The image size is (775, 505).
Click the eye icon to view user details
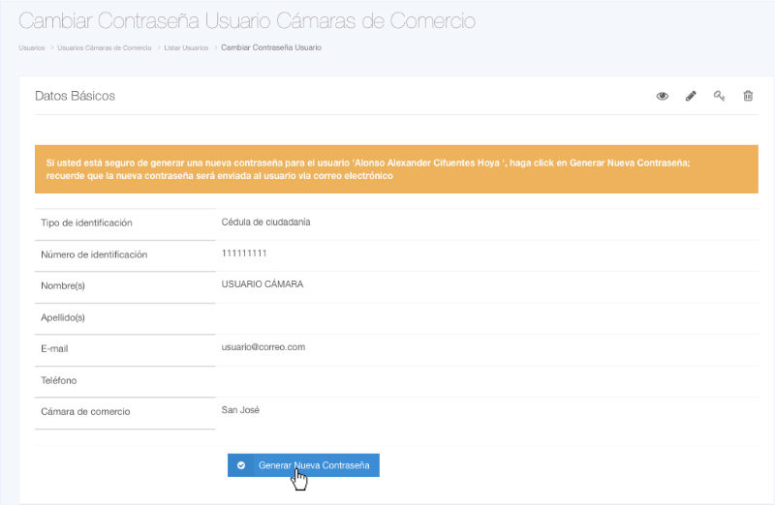(663, 97)
